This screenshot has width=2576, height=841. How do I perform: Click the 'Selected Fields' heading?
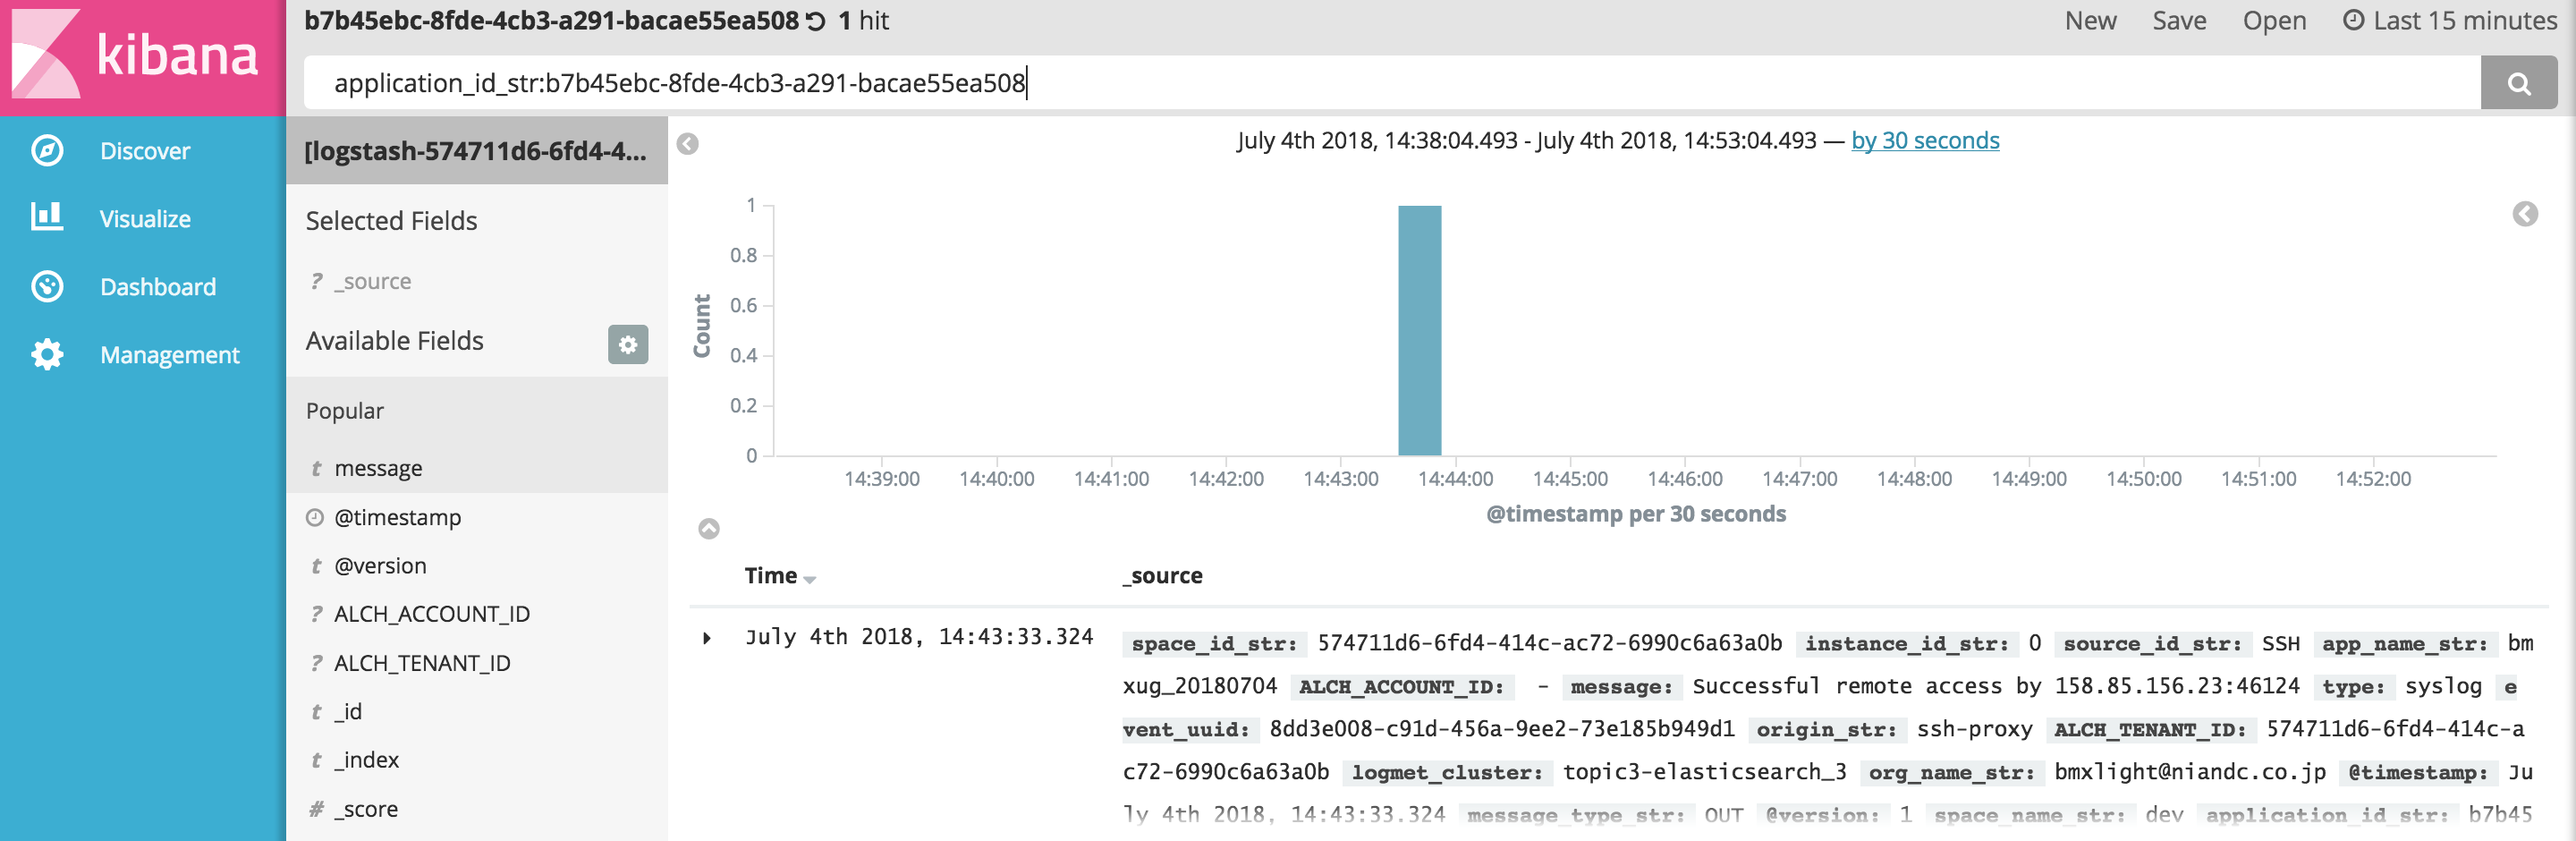391,221
